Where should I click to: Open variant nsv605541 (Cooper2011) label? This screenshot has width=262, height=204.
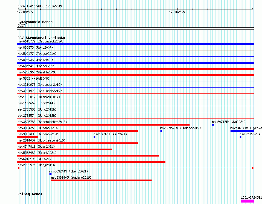[37, 66]
